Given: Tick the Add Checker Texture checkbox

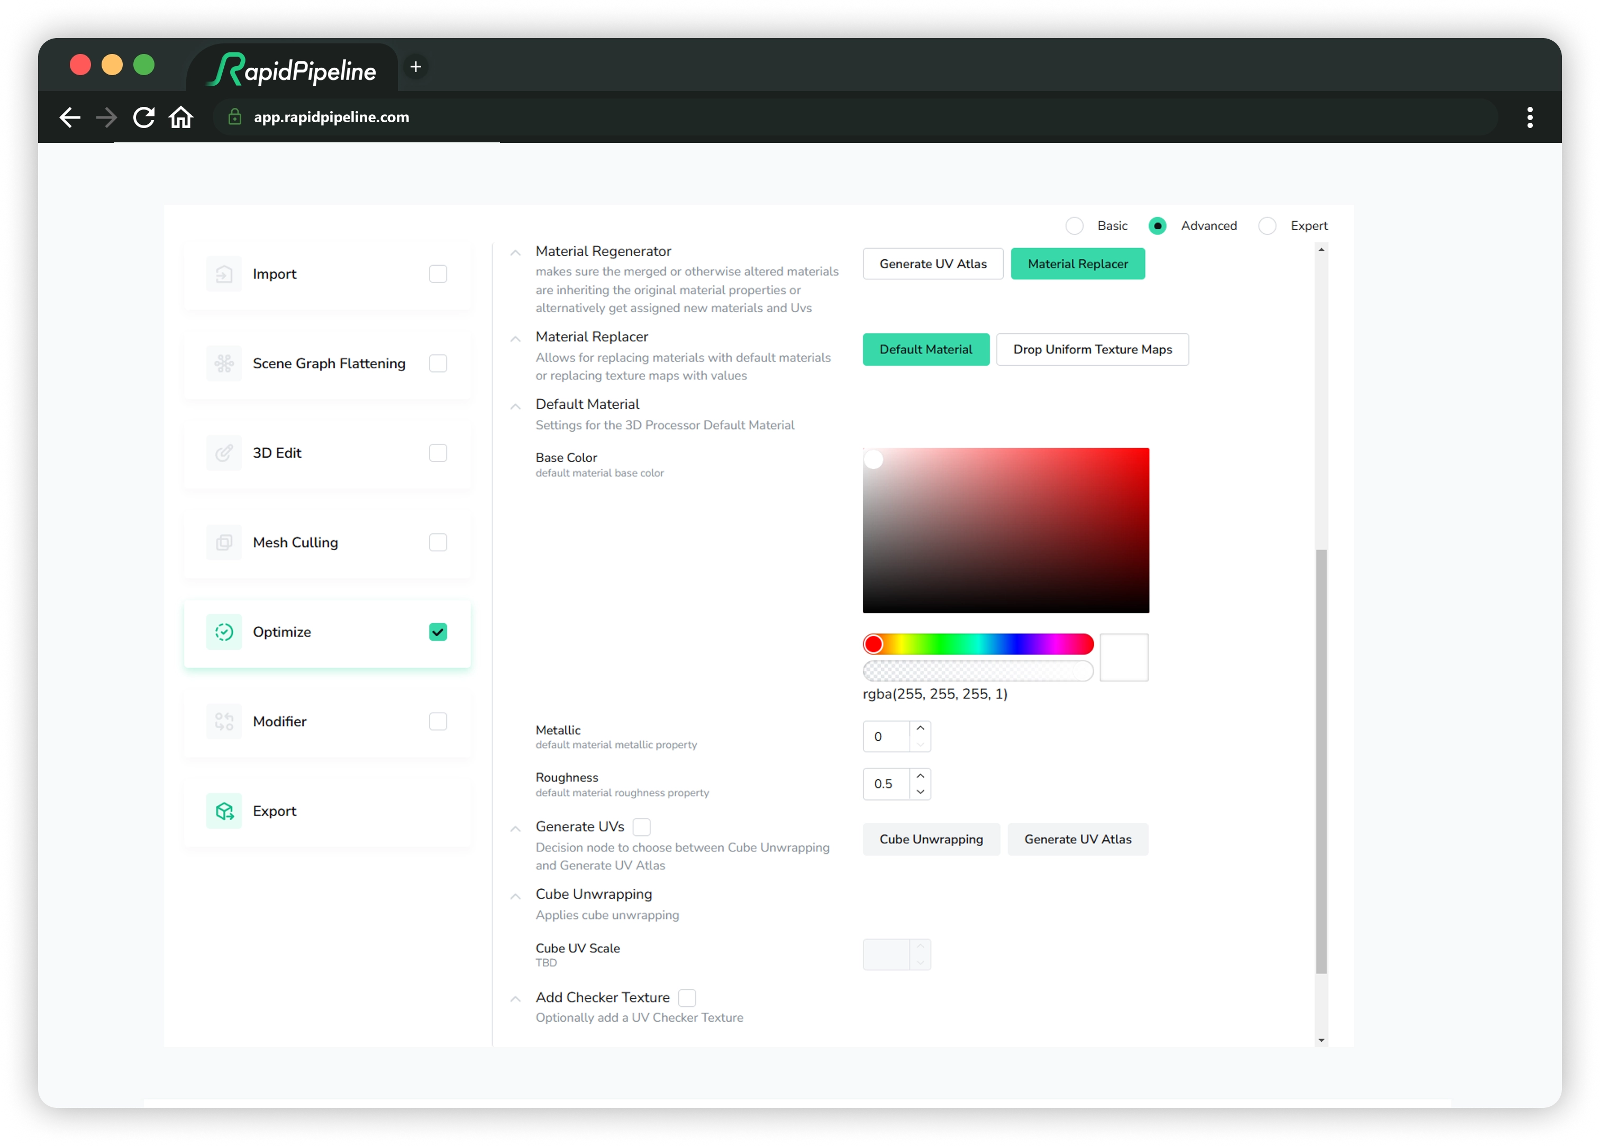Looking at the screenshot, I should [686, 998].
